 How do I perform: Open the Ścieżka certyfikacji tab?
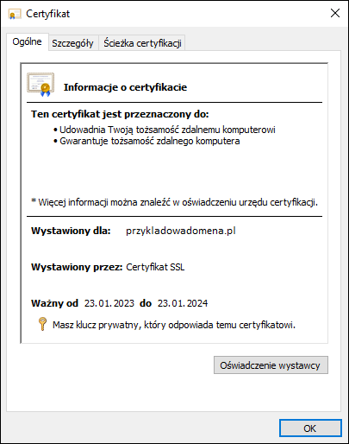tap(142, 43)
